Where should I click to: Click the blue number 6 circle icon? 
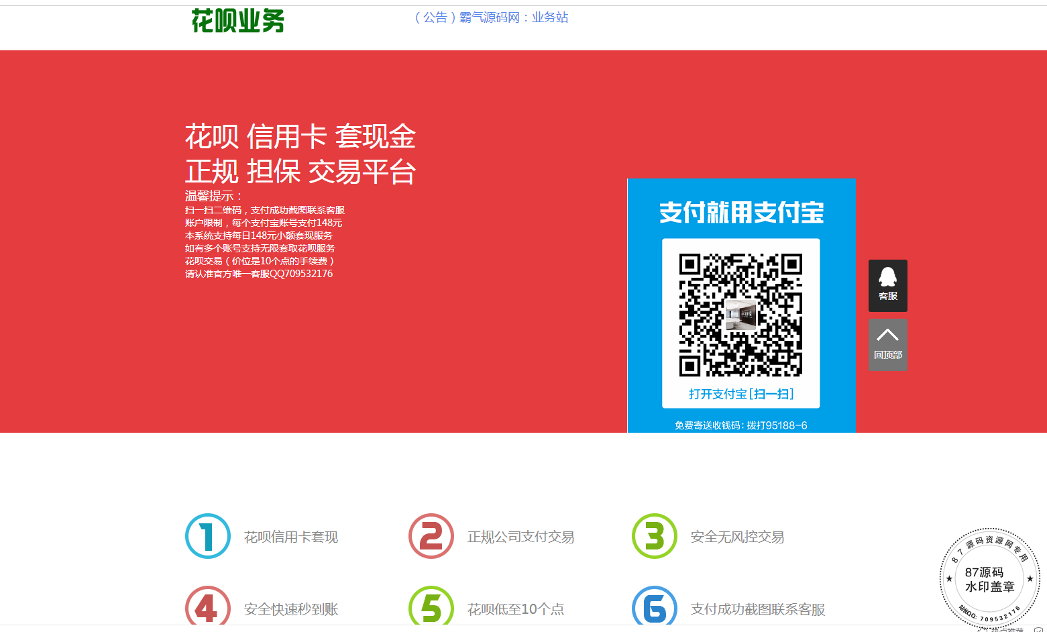(655, 607)
